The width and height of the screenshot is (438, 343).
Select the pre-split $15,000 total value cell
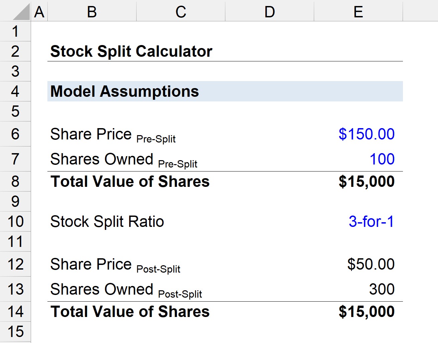366,182
